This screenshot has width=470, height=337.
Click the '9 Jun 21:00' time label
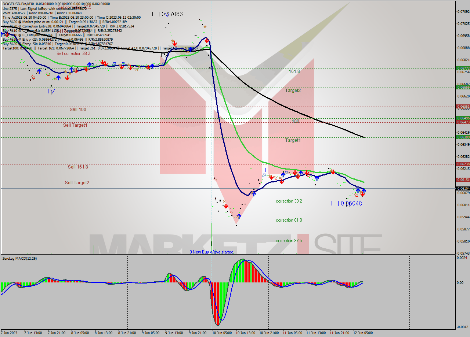[x=197, y=333]
